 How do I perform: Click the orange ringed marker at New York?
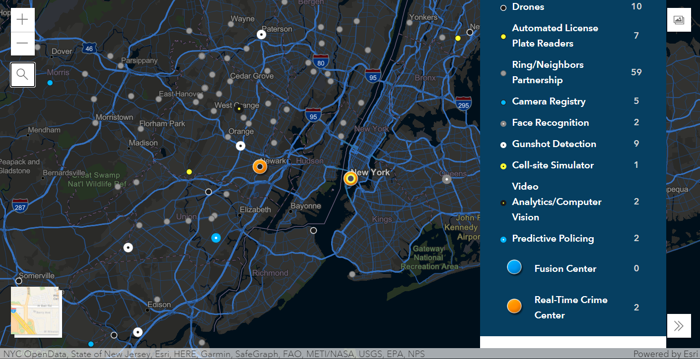click(351, 178)
